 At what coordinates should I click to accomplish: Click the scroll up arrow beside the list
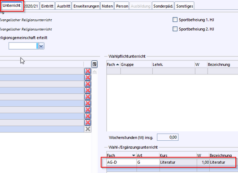point(95,72)
